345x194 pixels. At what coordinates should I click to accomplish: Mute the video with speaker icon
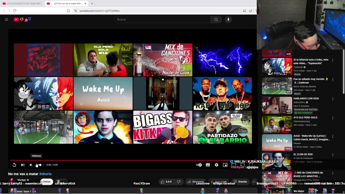pyautogui.click(x=31, y=165)
